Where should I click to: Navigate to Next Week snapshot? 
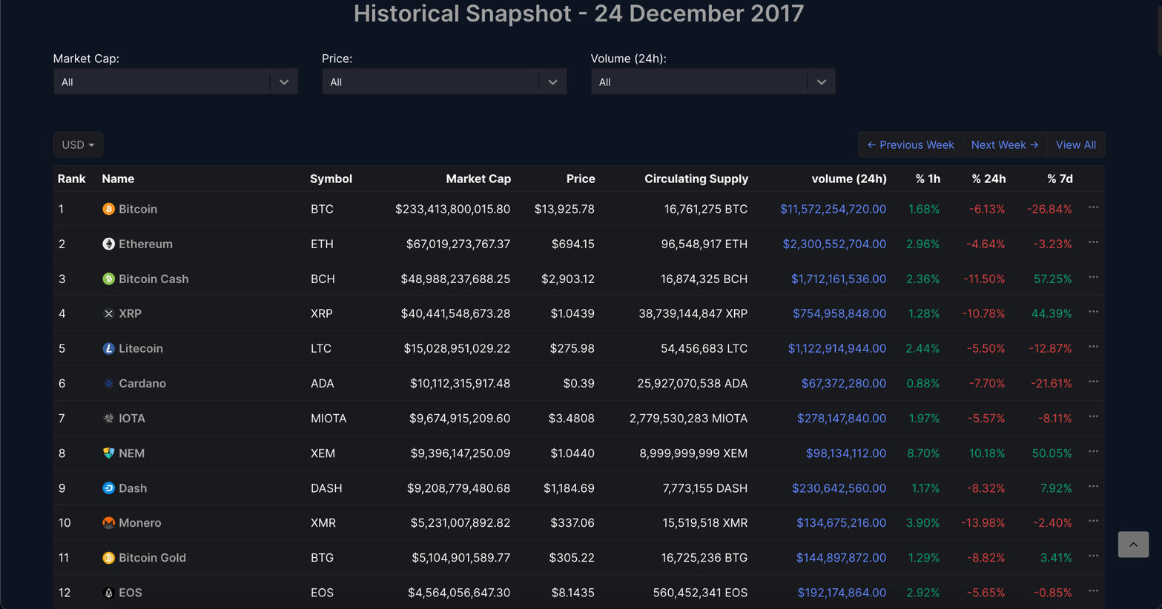pyautogui.click(x=1004, y=145)
